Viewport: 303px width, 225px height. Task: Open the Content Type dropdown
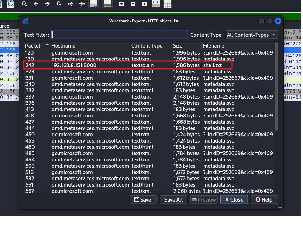click(x=251, y=35)
